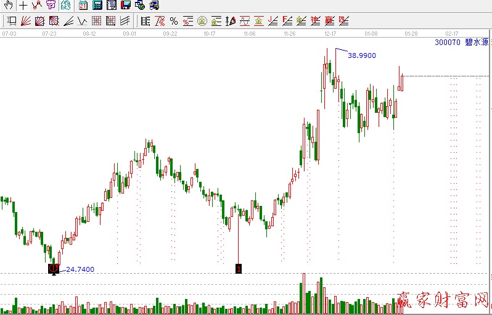This screenshot has width=492, height=315.
Task: Click the floppy disk save icon
Action: [125, 6]
